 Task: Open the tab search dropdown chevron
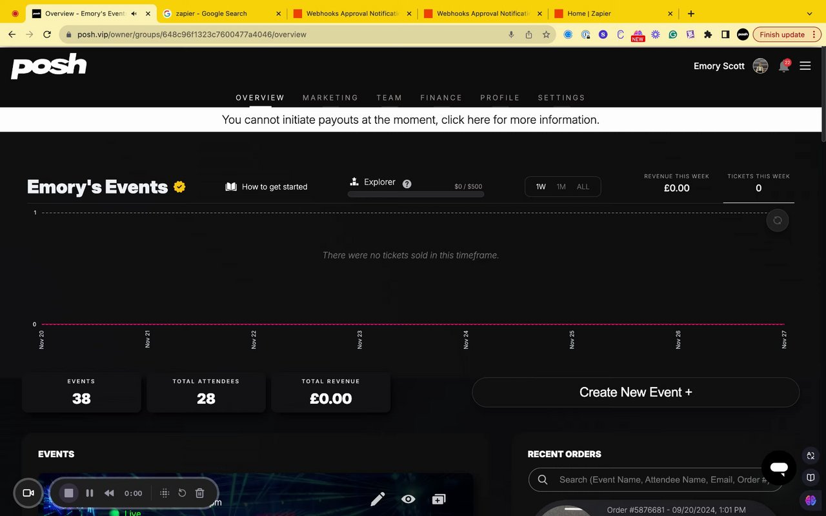(x=810, y=14)
